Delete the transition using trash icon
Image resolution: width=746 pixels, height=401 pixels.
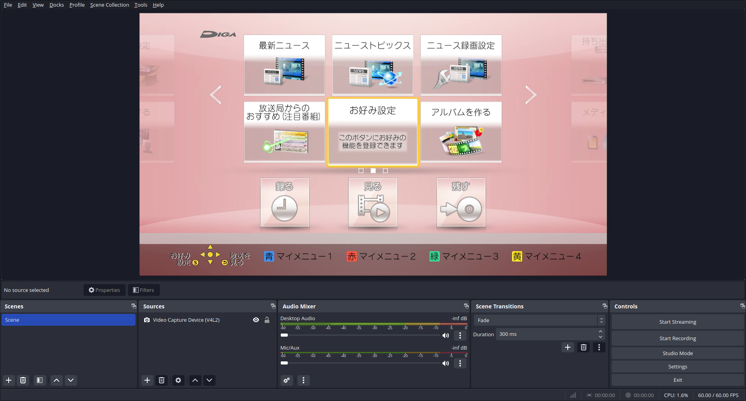(583, 347)
